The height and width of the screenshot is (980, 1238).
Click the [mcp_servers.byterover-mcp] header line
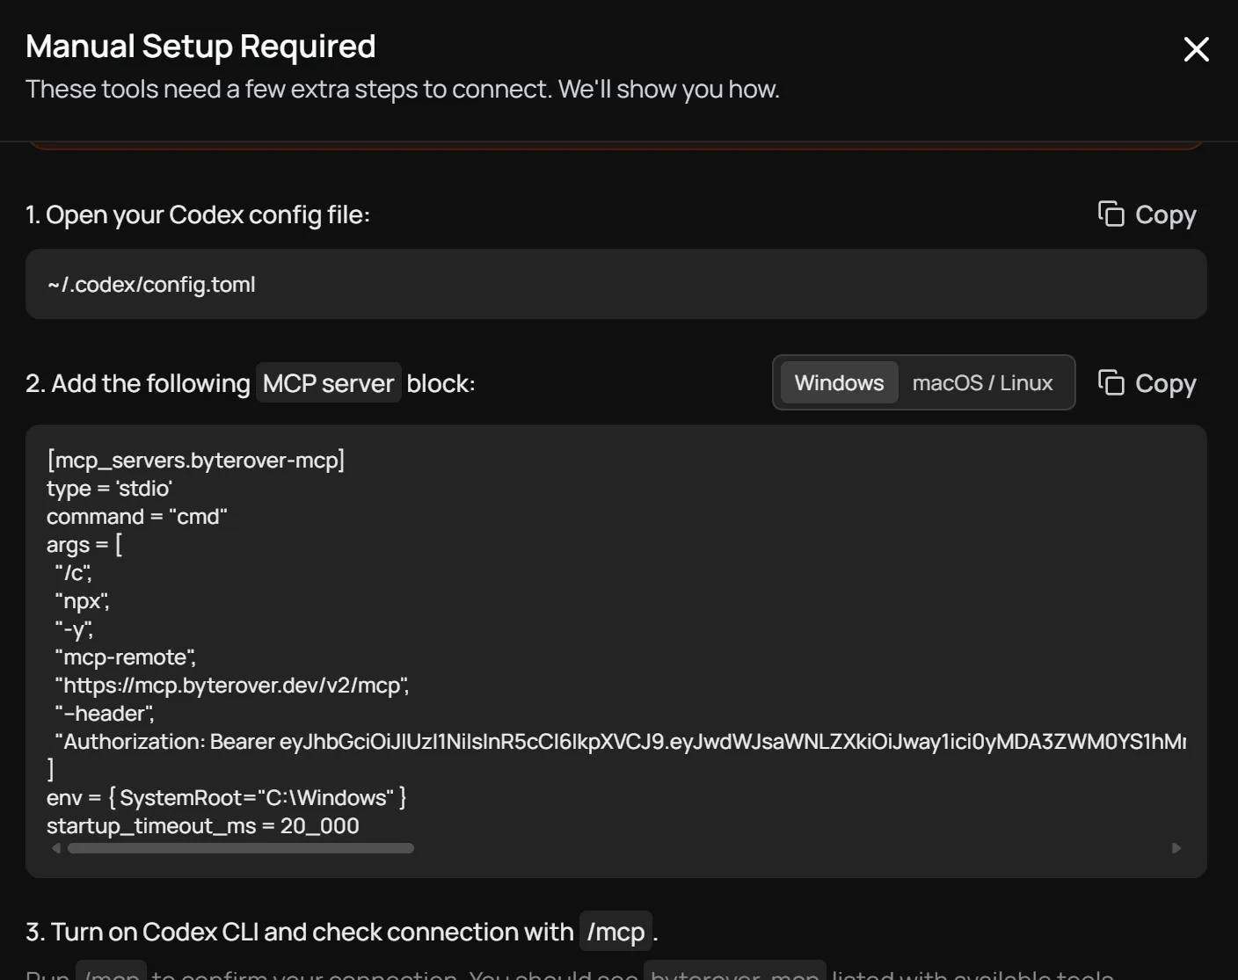point(195,460)
